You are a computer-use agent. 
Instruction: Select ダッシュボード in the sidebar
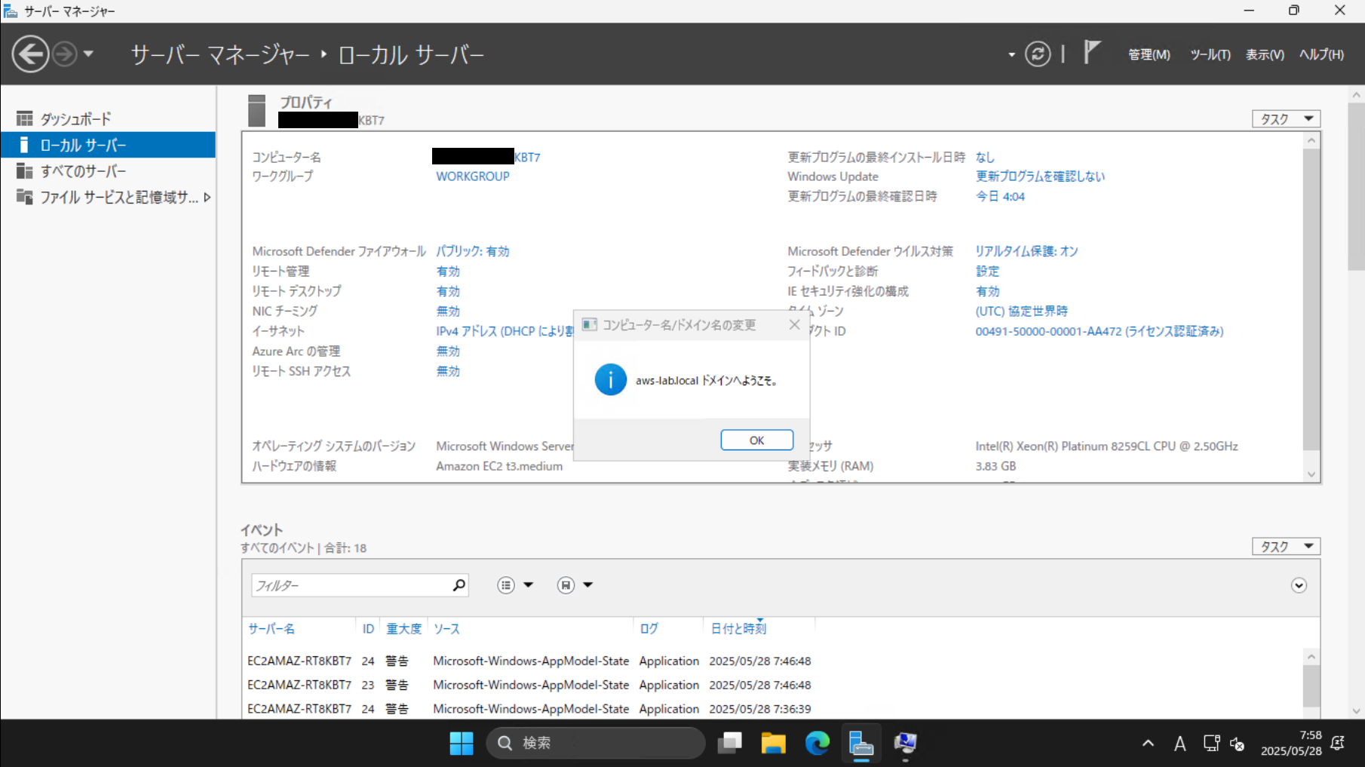pos(108,119)
